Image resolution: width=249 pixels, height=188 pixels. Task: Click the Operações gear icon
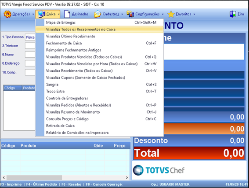point(7,14)
